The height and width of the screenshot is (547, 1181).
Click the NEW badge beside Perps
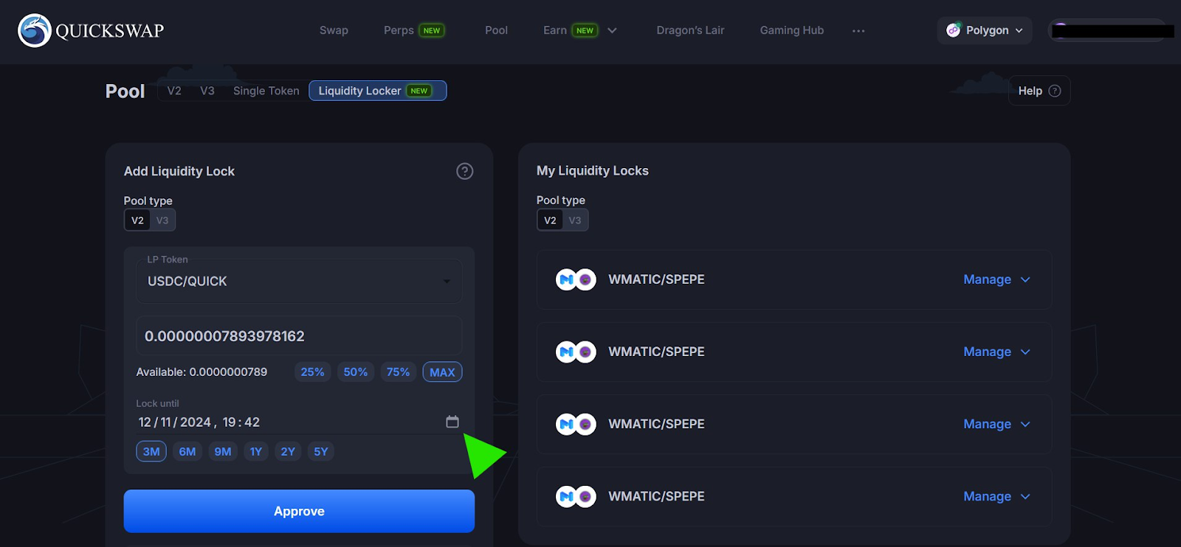point(432,30)
